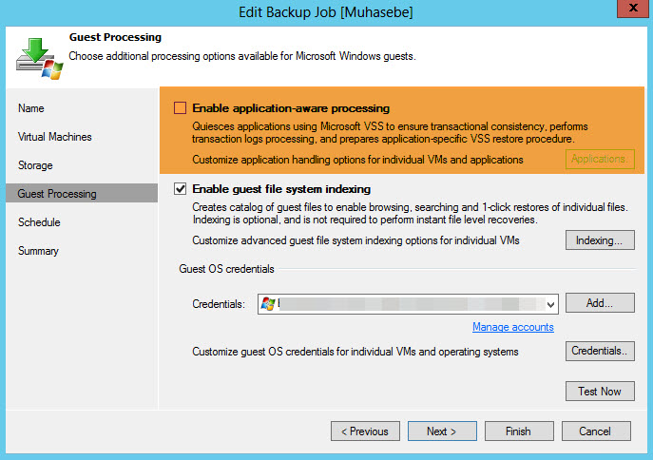
Task: Follow the Manage accounts link
Action: [x=512, y=327]
